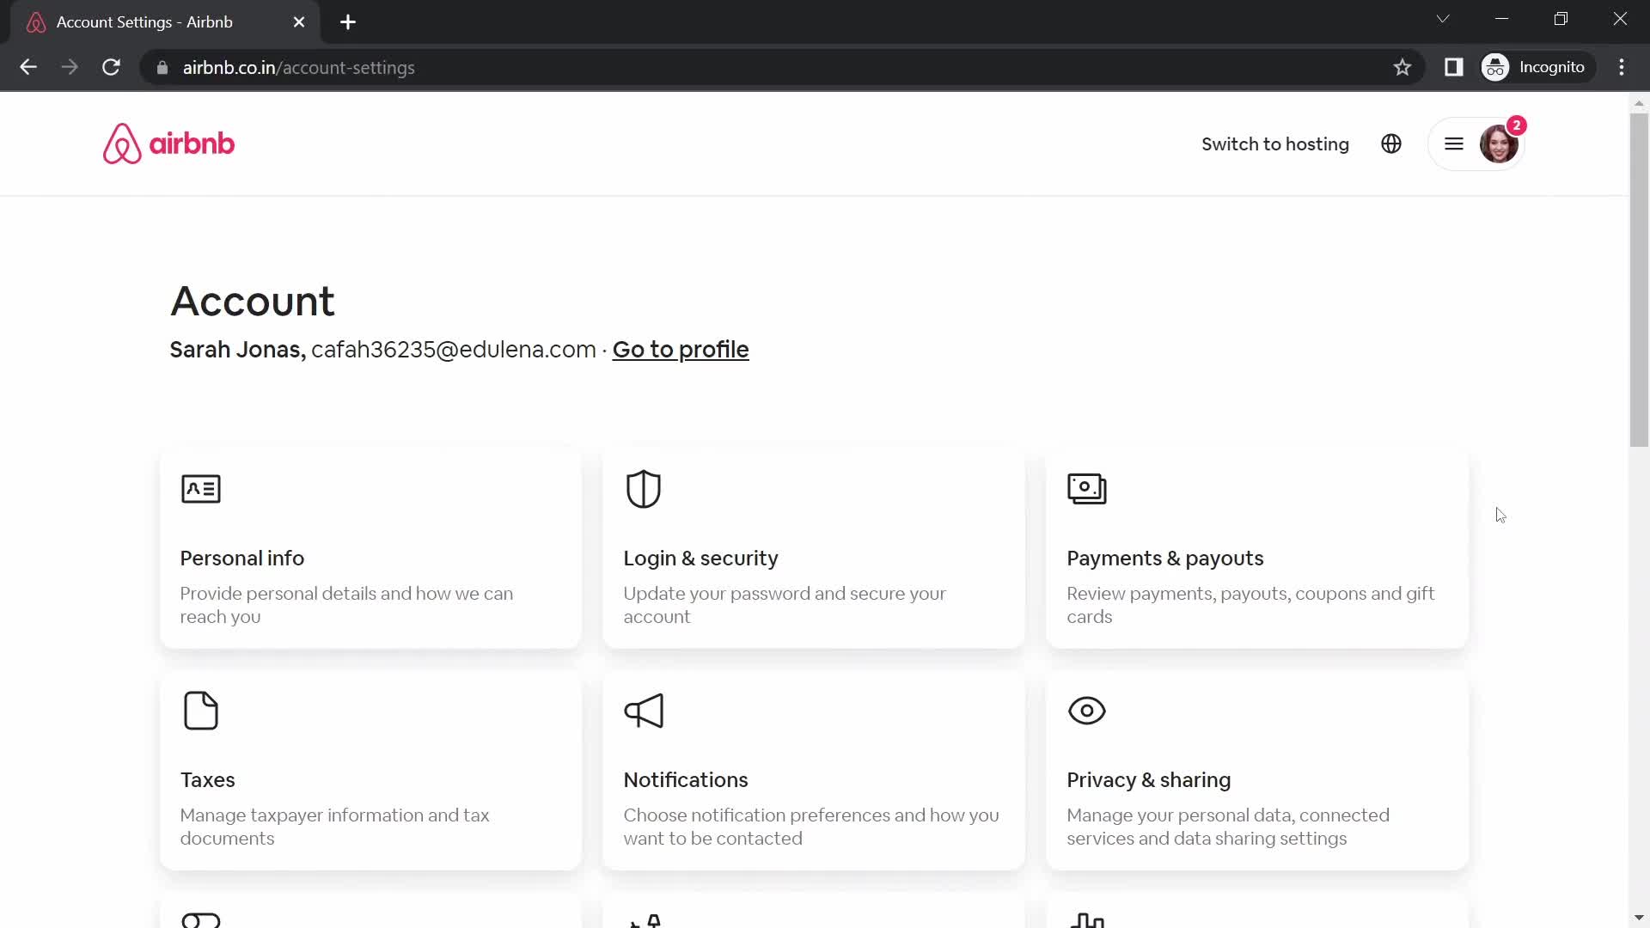Screen dimensions: 1650x928
Task: Click the user profile avatar
Action: coord(1498,143)
